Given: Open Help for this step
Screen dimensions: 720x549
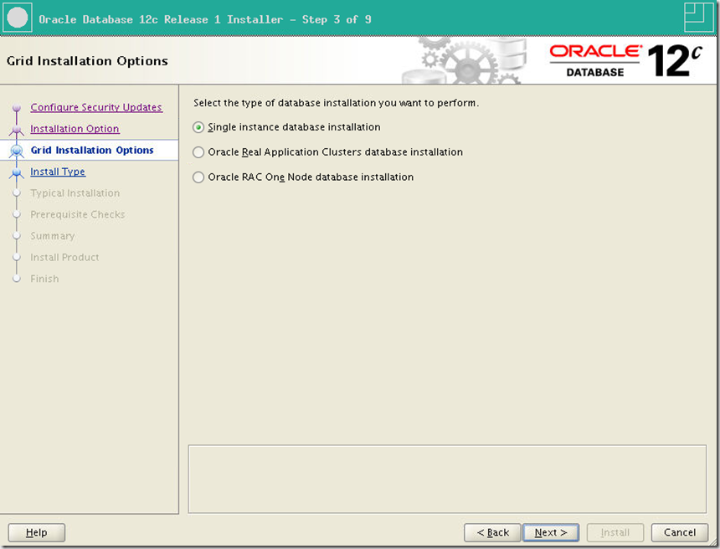Looking at the screenshot, I should click(37, 532).
